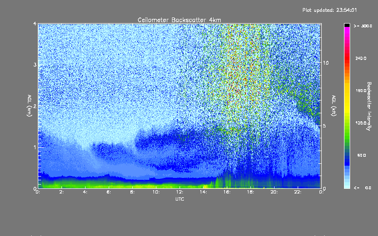The height and width of the screenshot is (236, 378).
Task: Click the green surface layer near 4 UTC
Action: (86, 184)
